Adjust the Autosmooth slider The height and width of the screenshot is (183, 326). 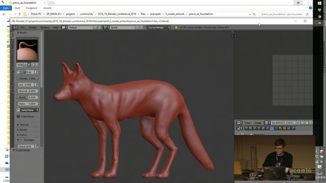click(x=25, y=85)
